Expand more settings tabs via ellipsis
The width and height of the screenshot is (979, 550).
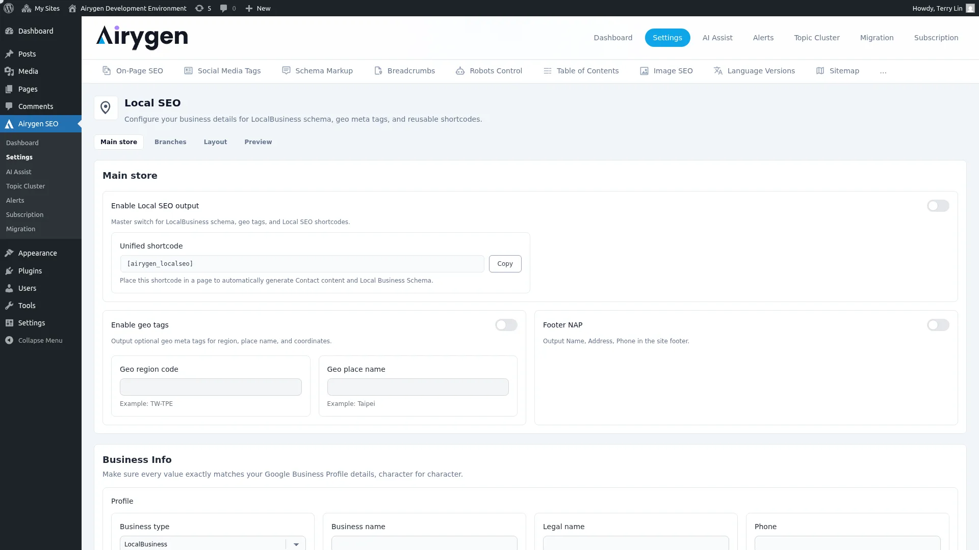coord(883,71)
